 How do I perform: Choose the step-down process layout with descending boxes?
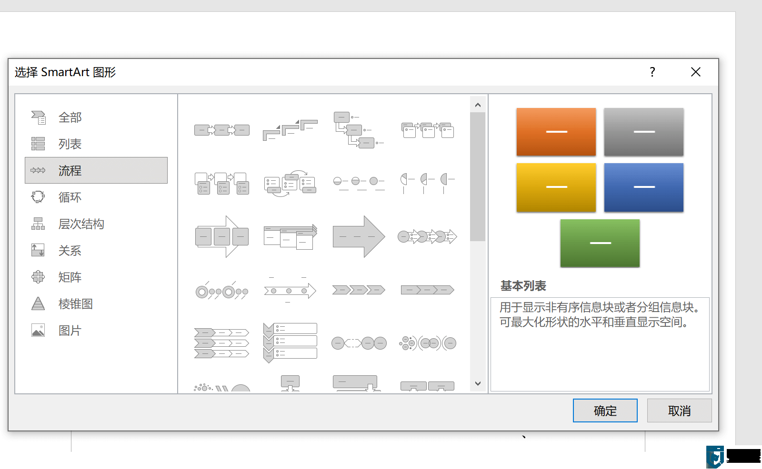[x=359, y=130]
